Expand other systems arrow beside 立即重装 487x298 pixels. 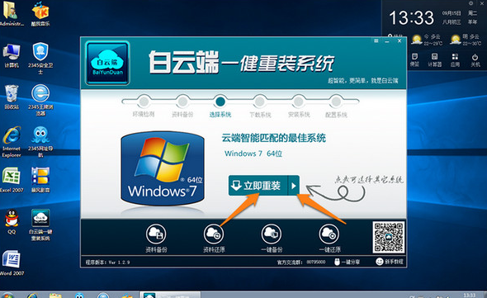tap(294, 186)
